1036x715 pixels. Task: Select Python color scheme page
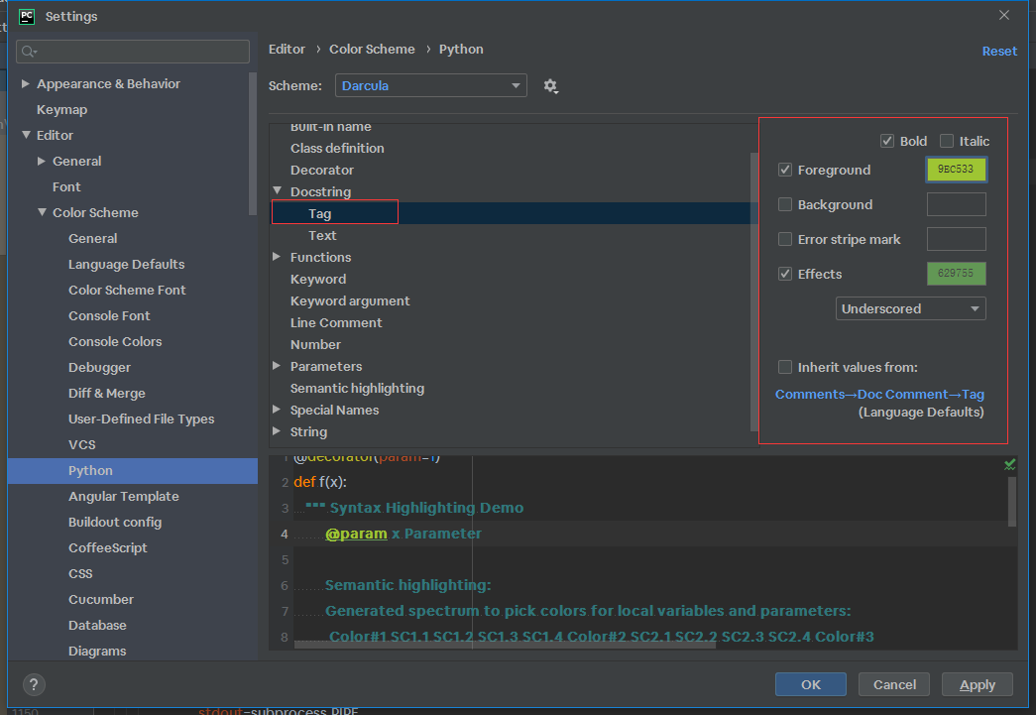pyautogui.click(x=132, y=470)
